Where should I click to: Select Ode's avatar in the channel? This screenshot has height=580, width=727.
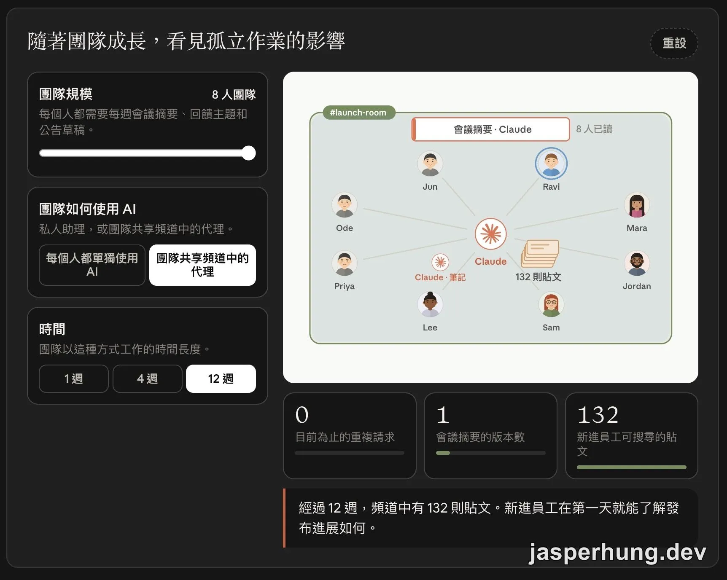click(345, 205)
